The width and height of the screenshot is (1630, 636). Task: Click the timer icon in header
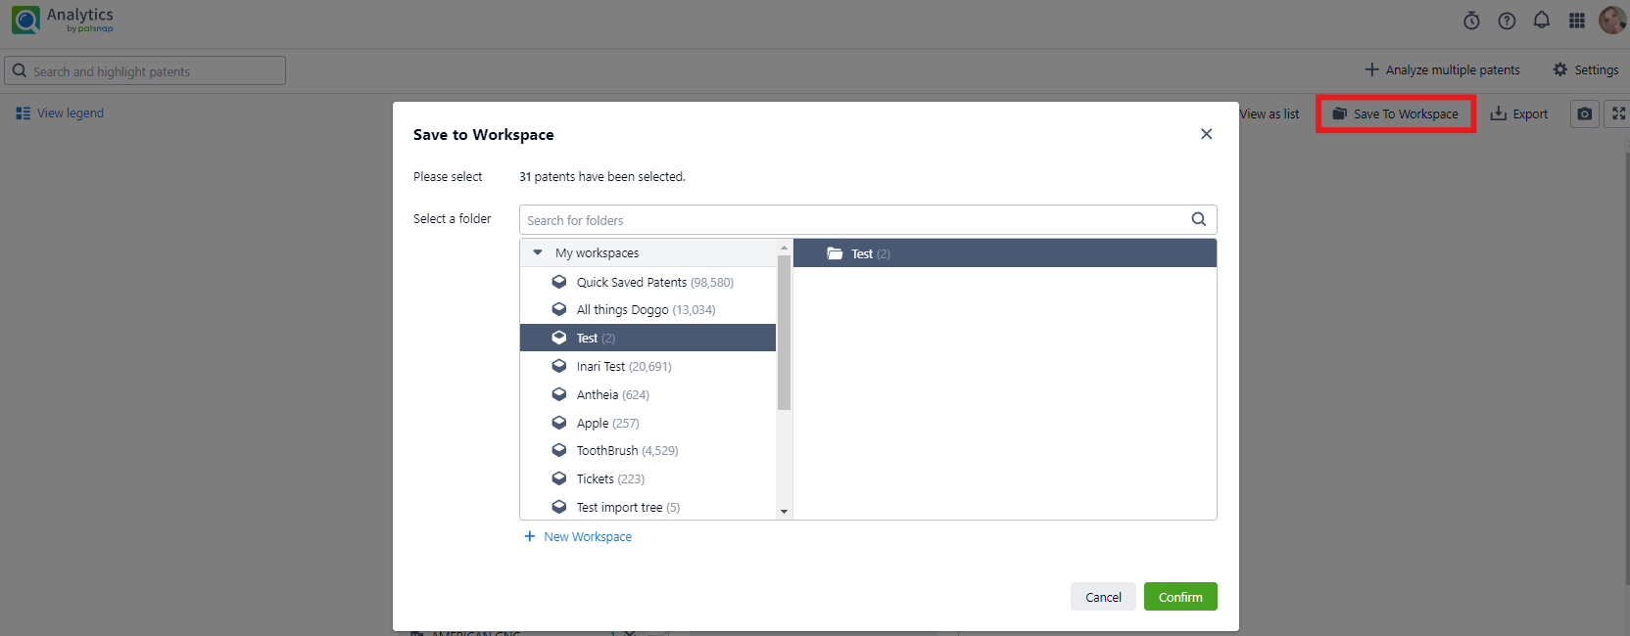coord(1471,21)
